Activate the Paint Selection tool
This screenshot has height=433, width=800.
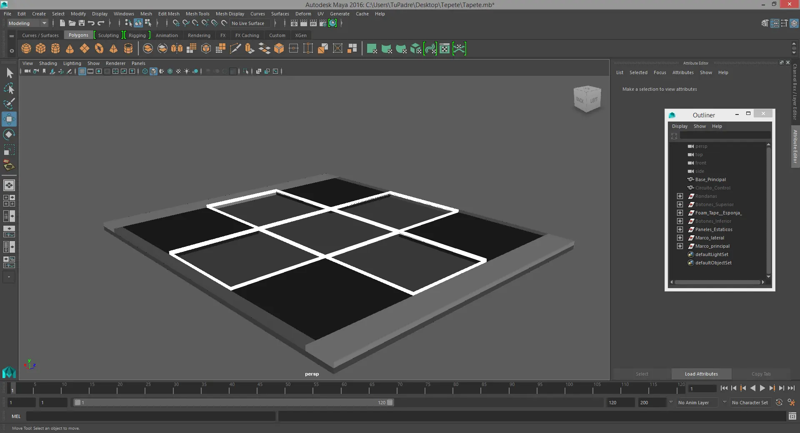(x=9, y=103)
